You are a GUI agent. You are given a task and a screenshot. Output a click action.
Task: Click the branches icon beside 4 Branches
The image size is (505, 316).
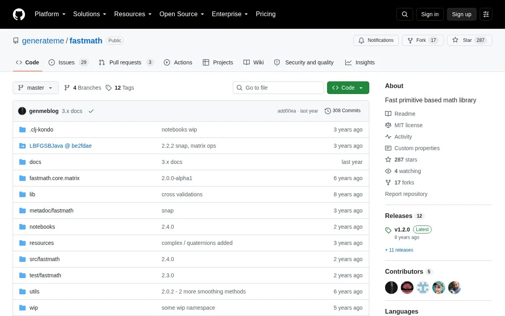67,88
